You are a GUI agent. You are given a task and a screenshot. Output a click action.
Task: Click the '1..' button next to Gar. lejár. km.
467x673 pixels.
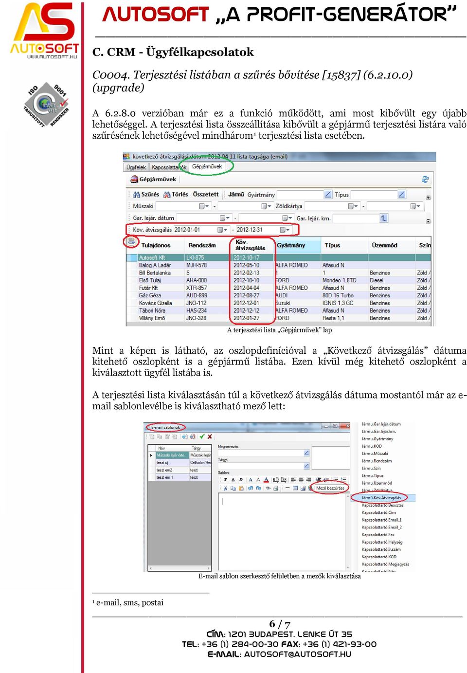point(384,218)
